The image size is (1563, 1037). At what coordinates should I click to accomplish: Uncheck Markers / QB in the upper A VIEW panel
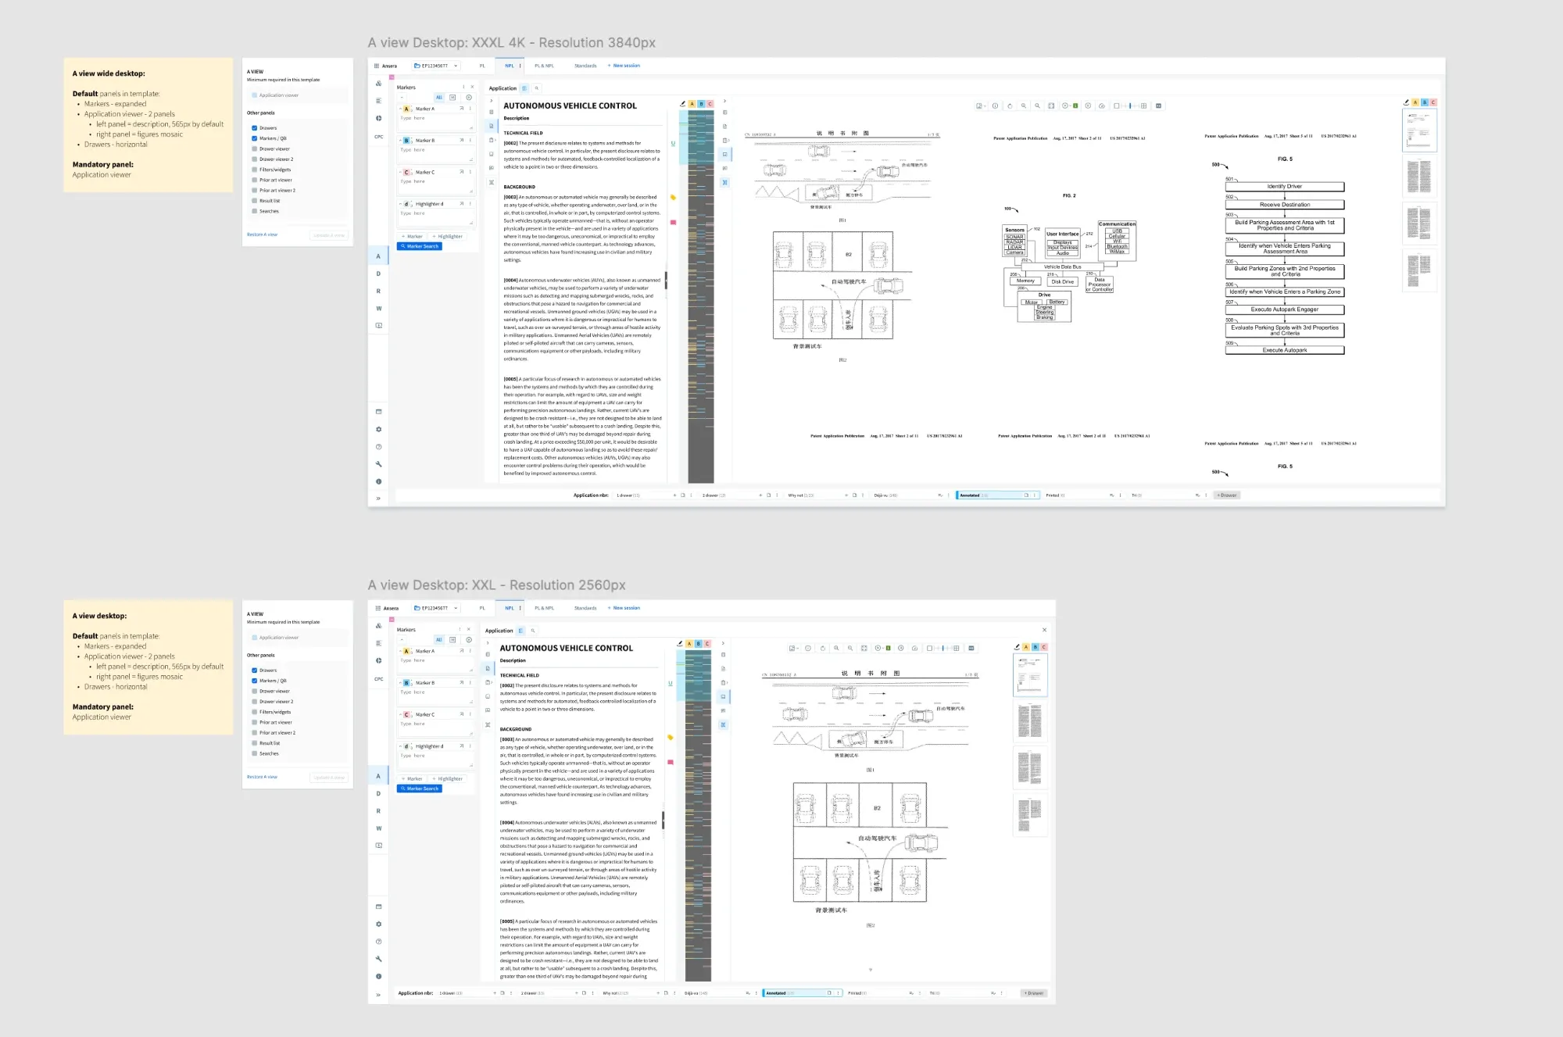coord(255,138)
